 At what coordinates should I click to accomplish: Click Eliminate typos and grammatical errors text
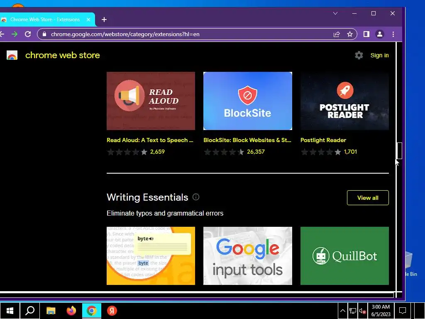165,213
